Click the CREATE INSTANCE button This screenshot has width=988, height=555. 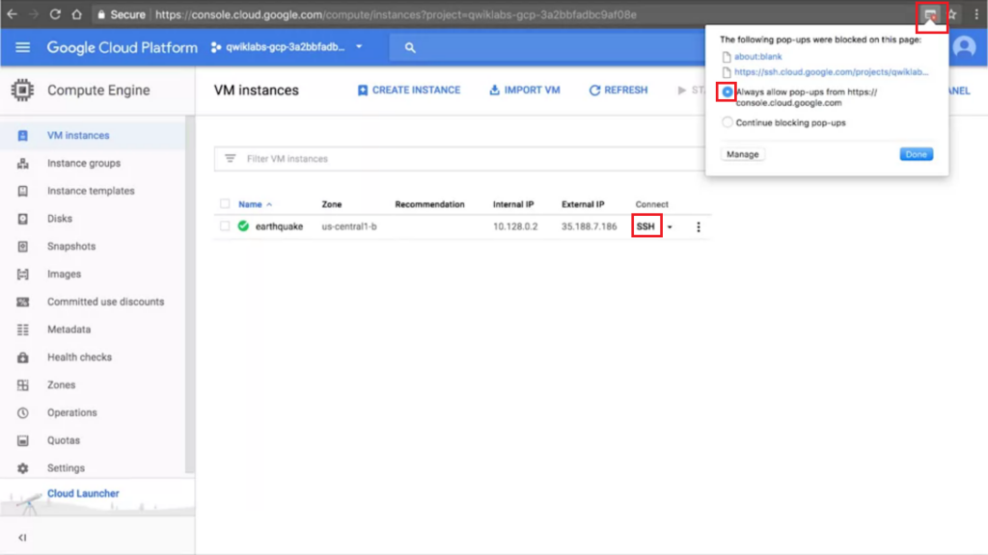409,90
